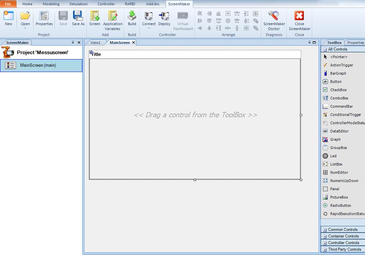Expand the Third Party Controls group

[x=325, y=250]
